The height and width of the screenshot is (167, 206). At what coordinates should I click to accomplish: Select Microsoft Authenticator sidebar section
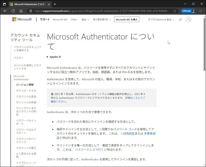tap(21, 78)
